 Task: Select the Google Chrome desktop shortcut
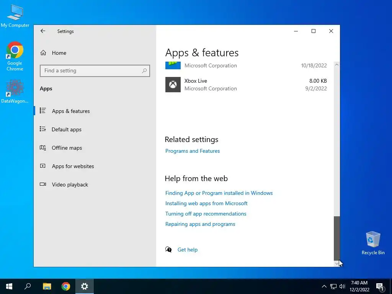pos(15,56)
